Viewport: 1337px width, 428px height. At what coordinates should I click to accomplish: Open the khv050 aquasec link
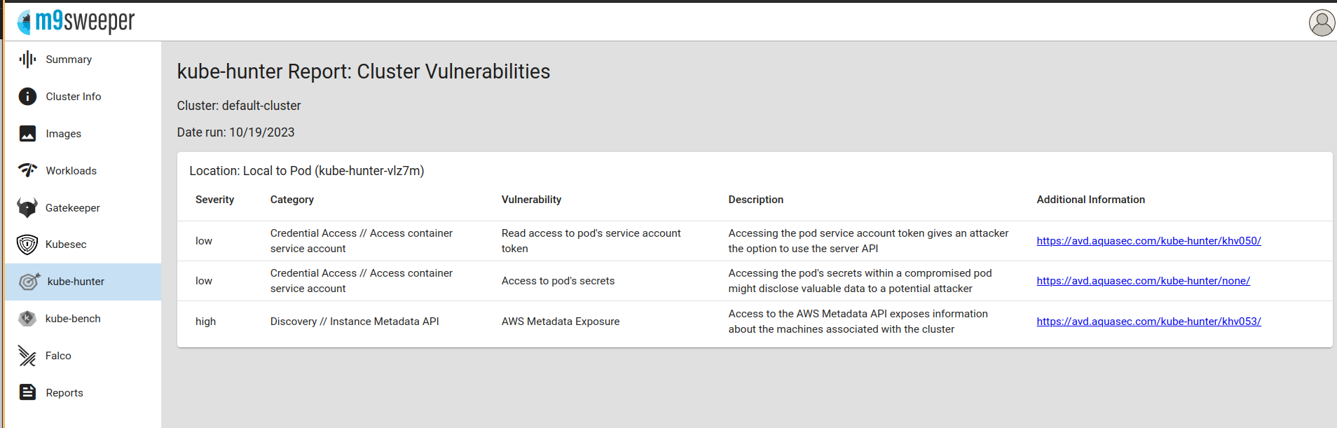tap(1149, 241)
